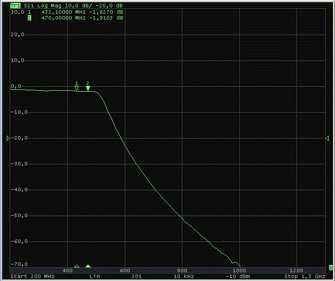Click marker 1 indicator on frequency axis
335x281 pixels.
coord(77,266)
